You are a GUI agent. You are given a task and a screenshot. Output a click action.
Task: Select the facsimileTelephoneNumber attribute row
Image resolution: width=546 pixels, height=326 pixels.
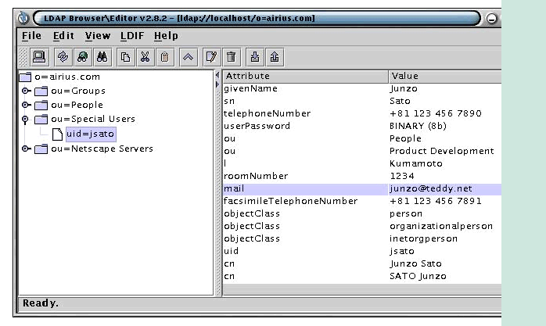[x=362, y=202]
